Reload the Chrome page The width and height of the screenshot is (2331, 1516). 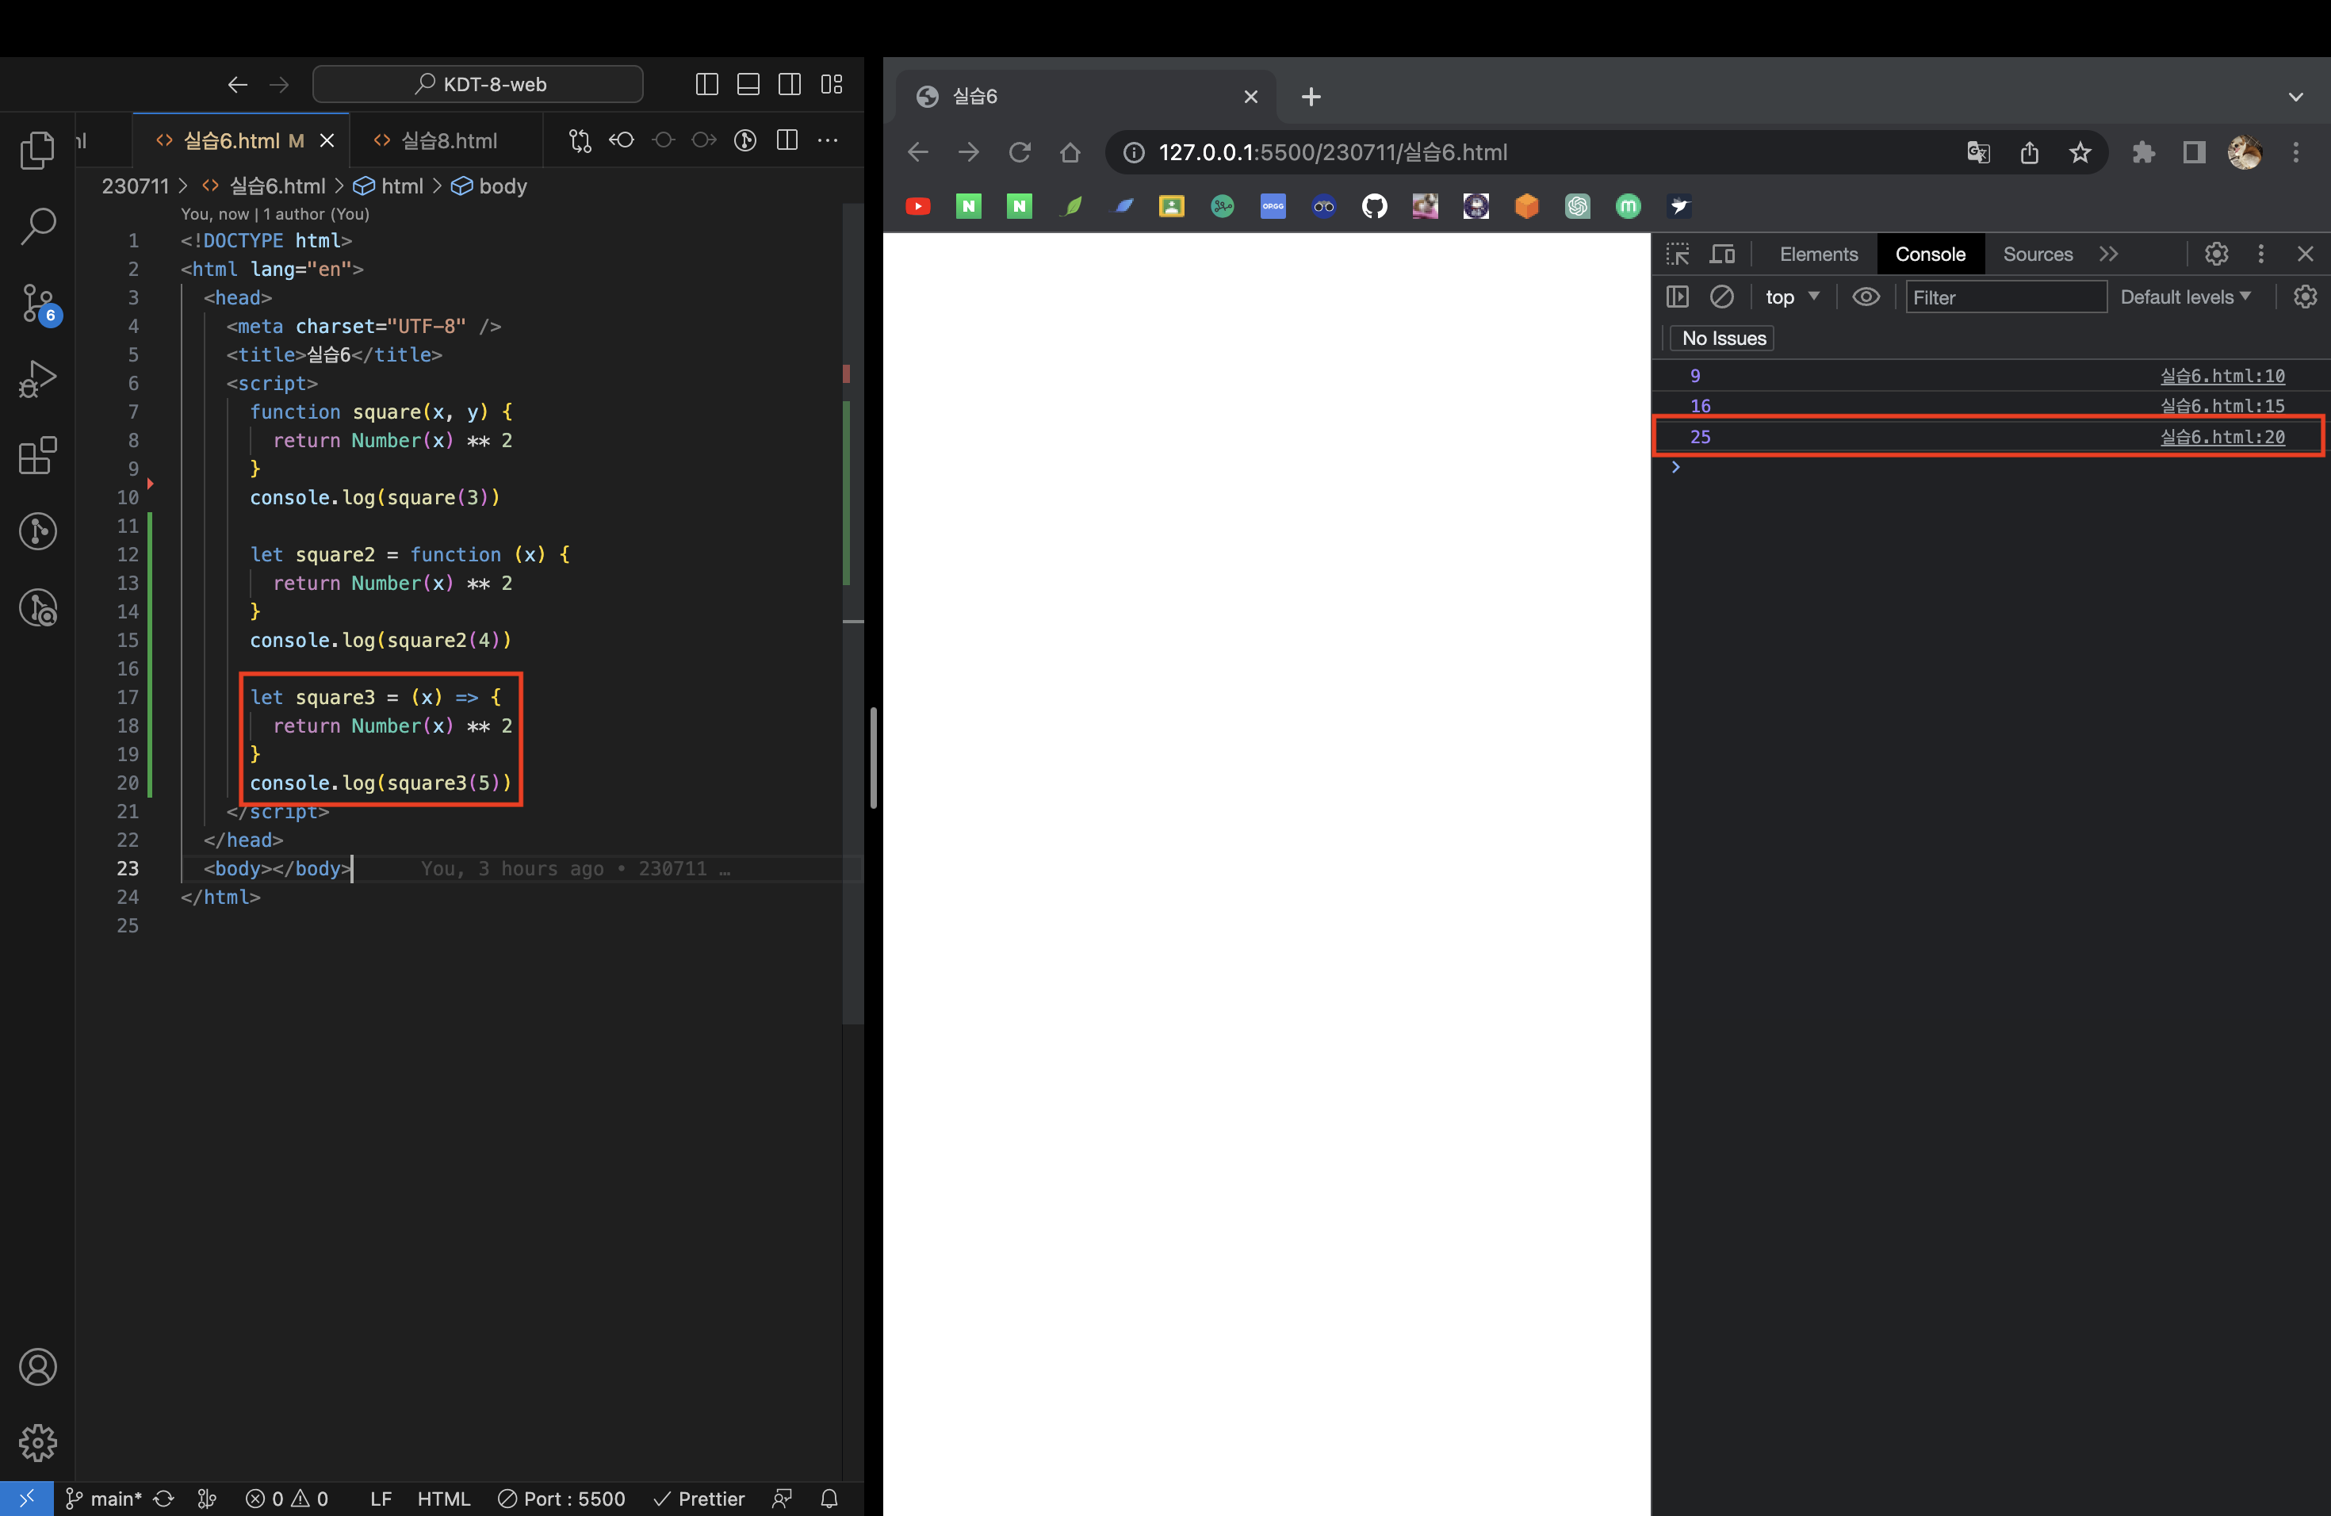(x=1020, y=151)
